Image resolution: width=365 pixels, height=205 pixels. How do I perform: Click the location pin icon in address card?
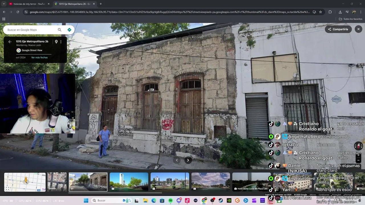click(x=56, y=42)
